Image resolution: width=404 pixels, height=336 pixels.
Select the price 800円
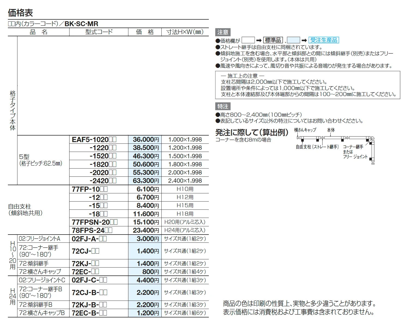pyautogui.click(x=151, y=272)
